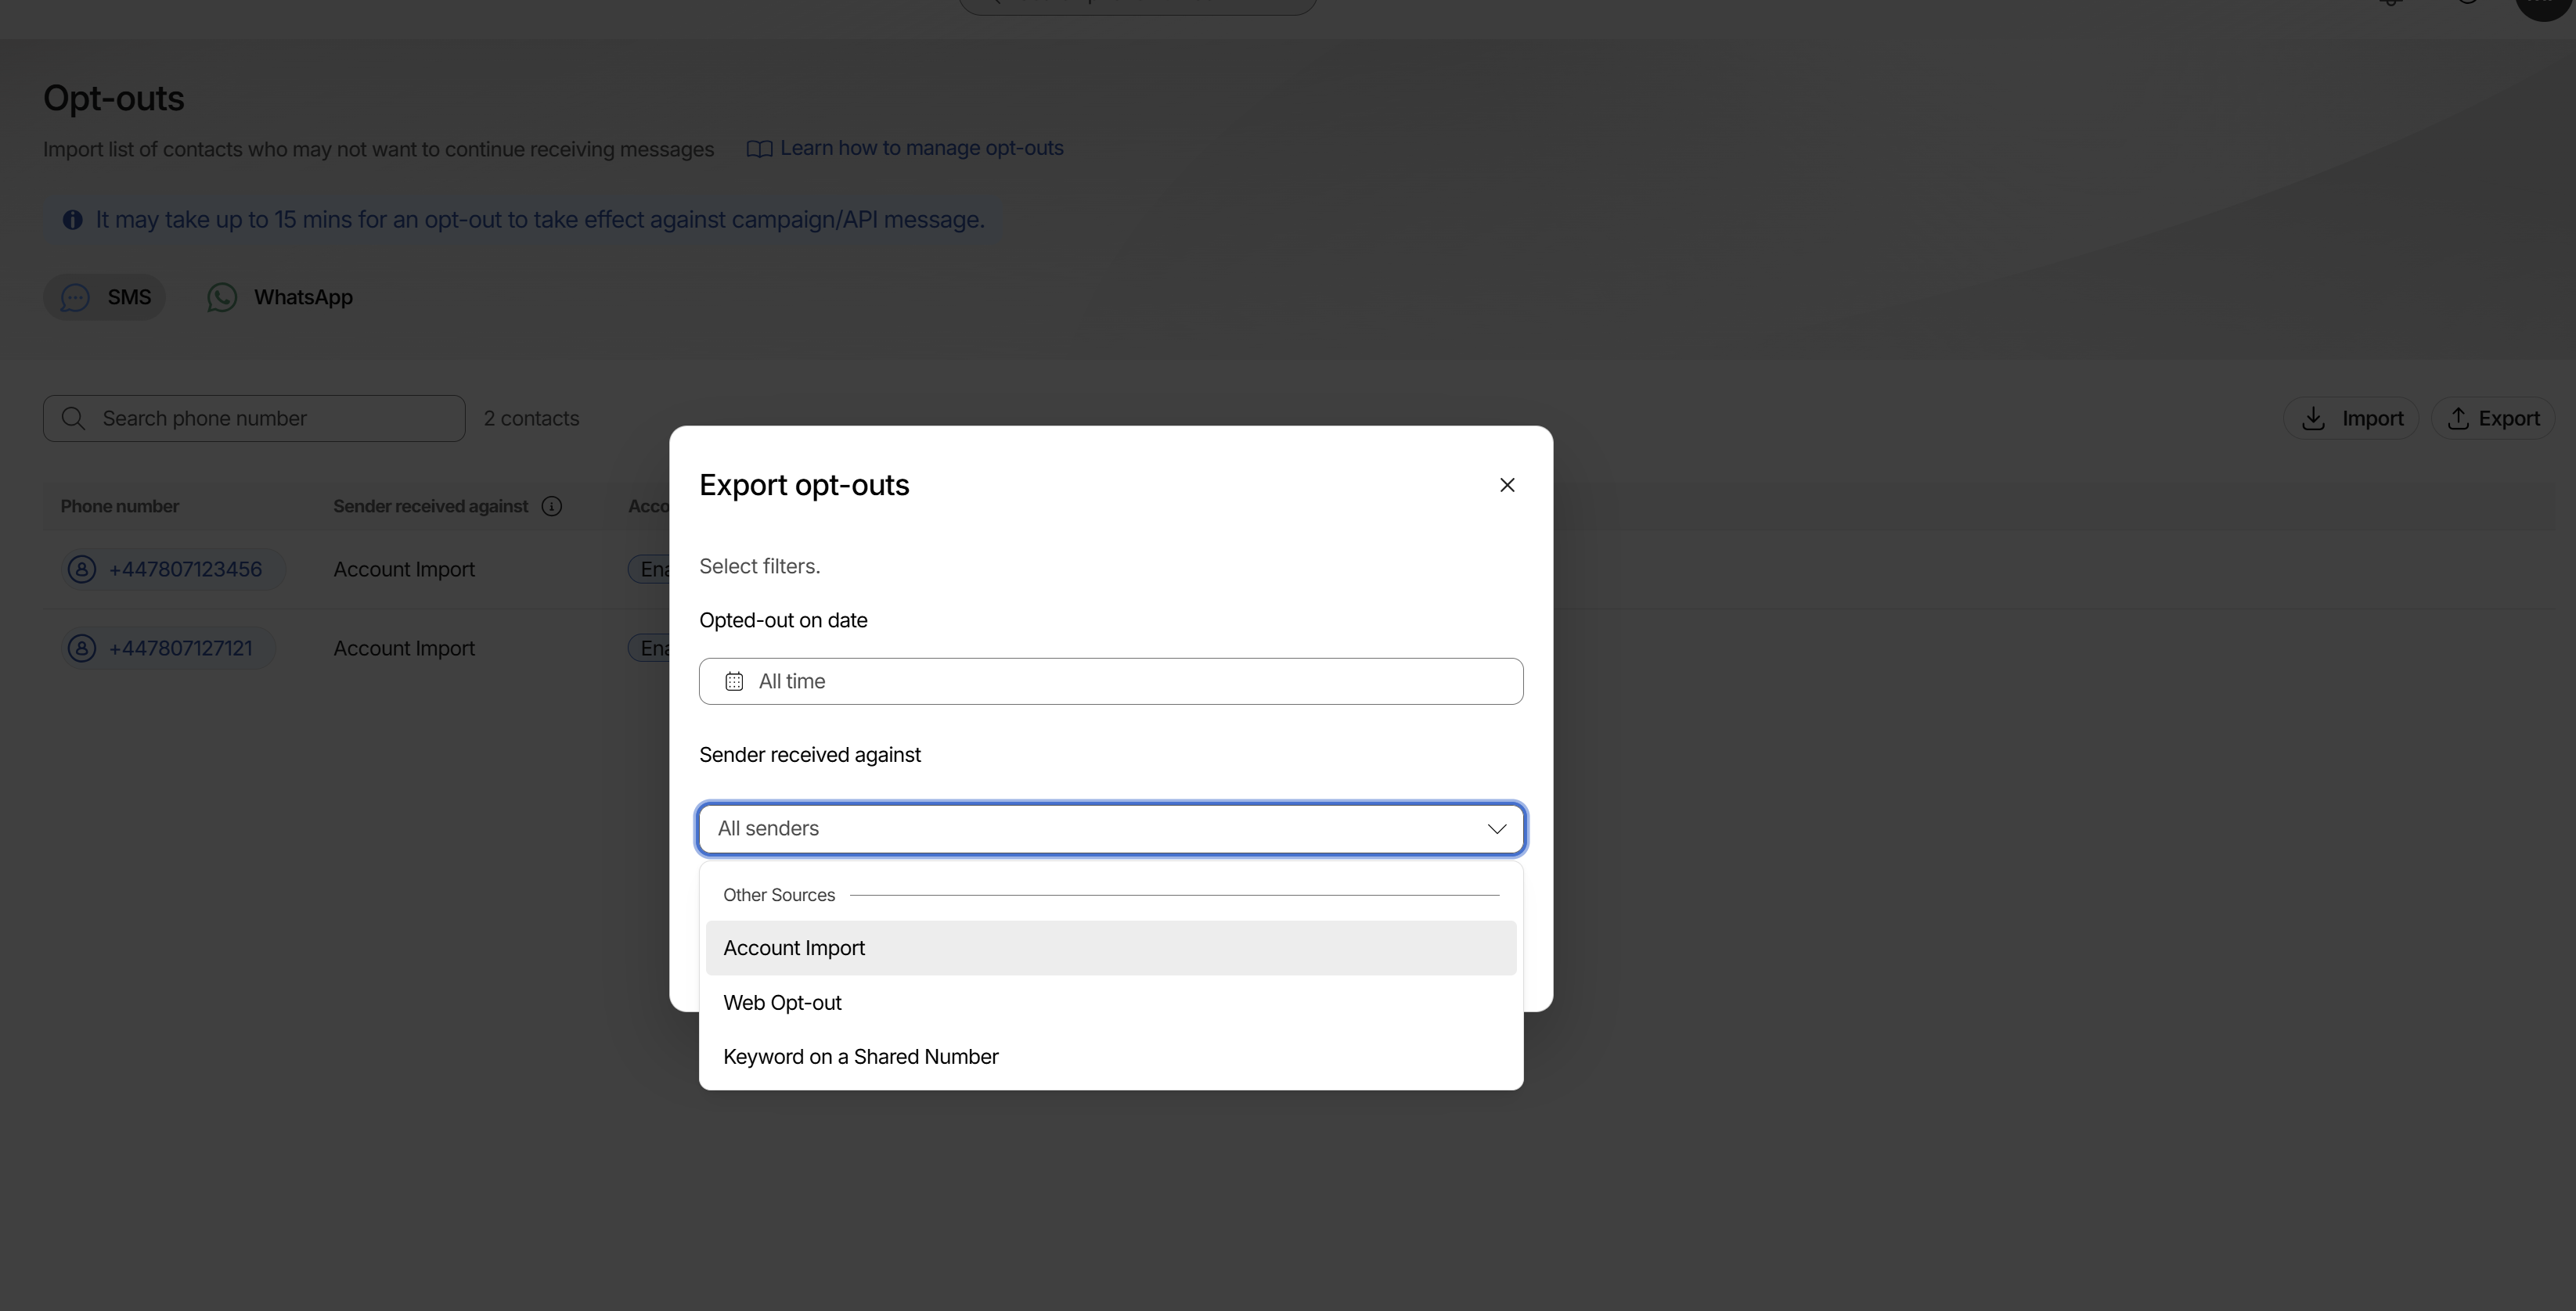Pick Keyword on a Shared Number

[x=860, y=1058]
